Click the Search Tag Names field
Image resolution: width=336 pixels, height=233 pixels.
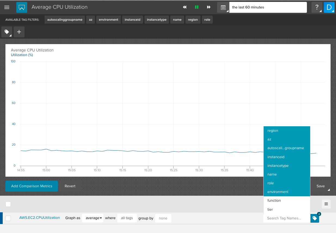286,218
